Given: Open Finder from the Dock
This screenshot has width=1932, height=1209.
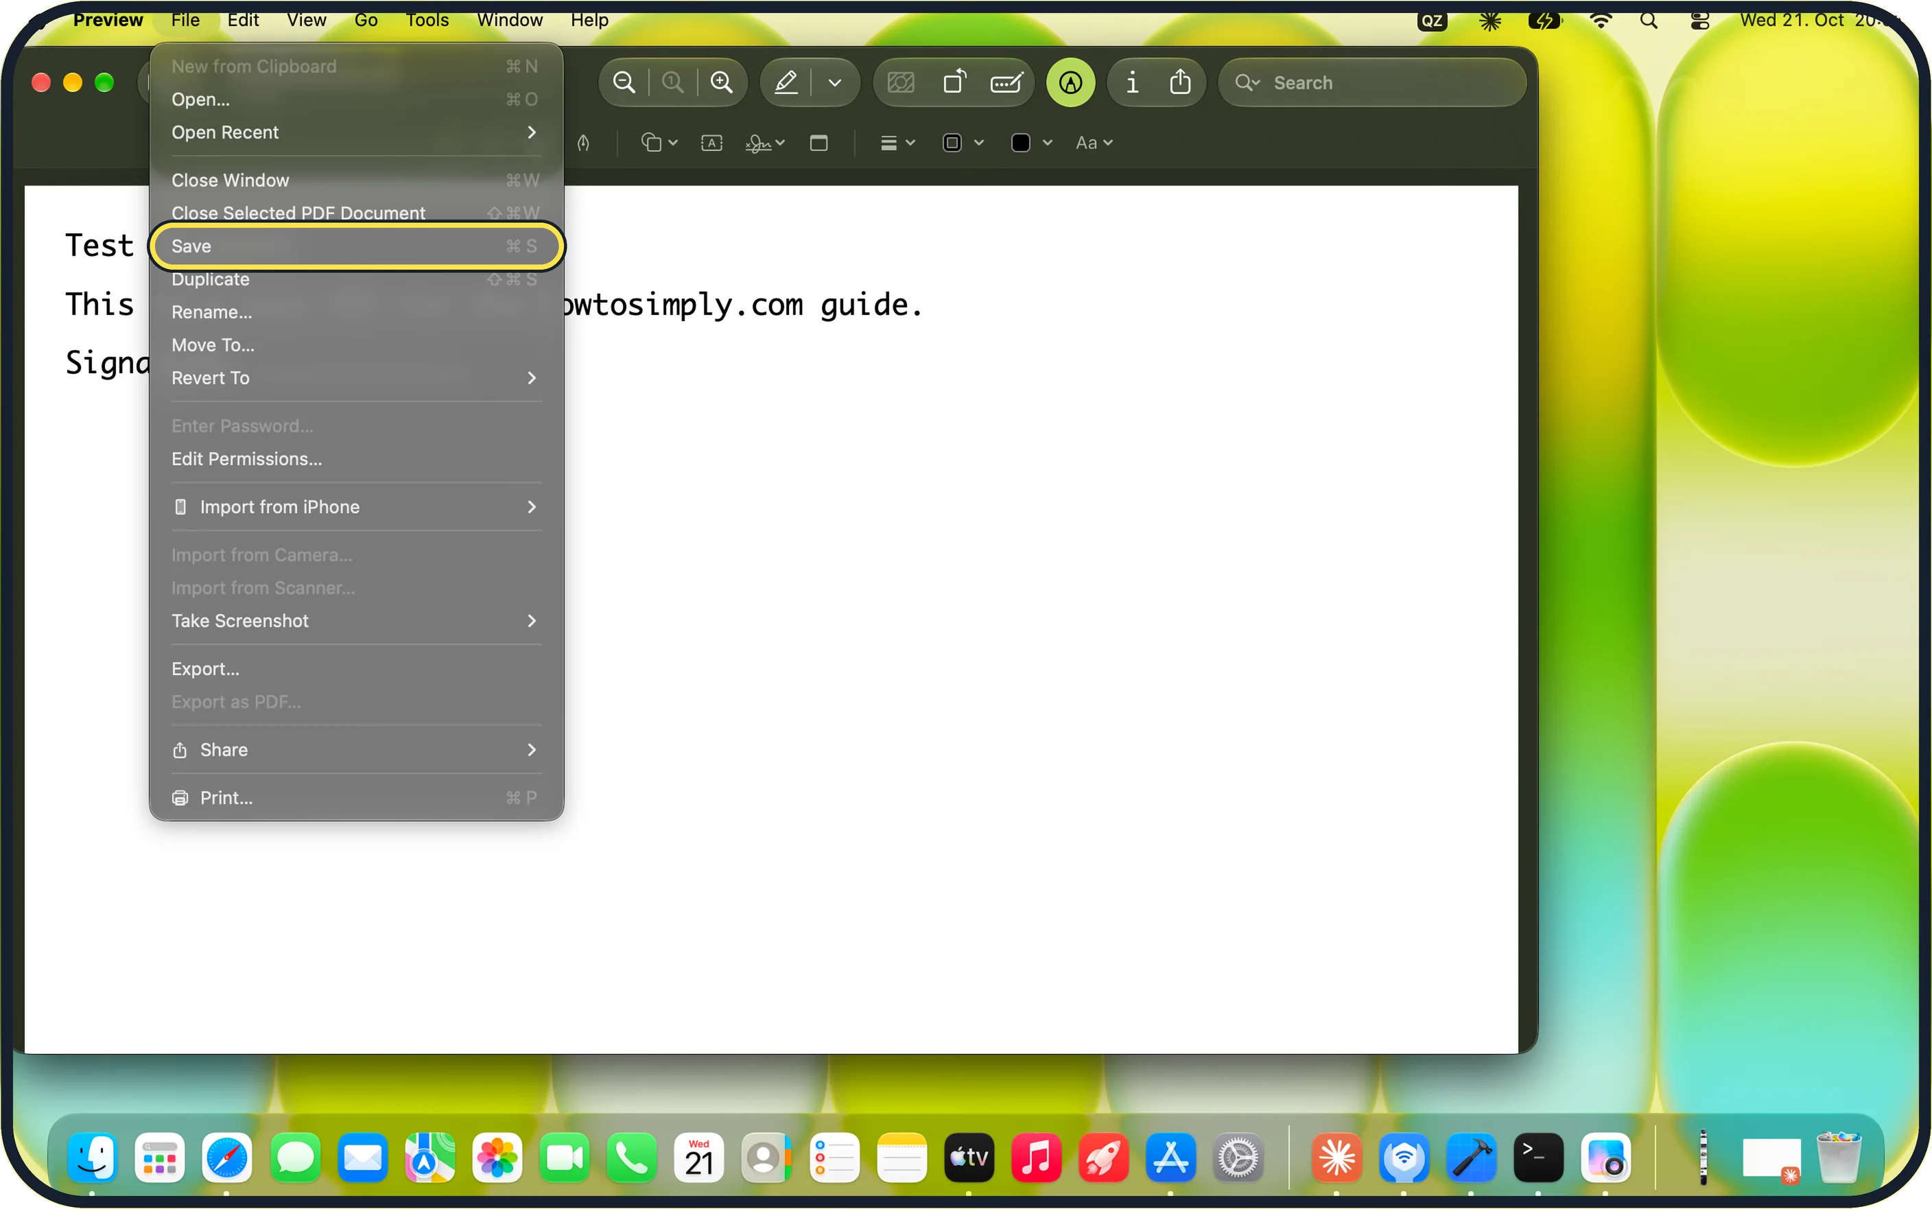Looking at the screenshot, I should (x=93, y=1158).
